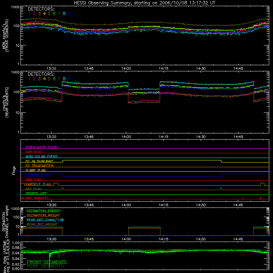Click 14:30 tick under the Flags plot
Image resolution: width=273 pixels, height=273 pixels.
201,205
